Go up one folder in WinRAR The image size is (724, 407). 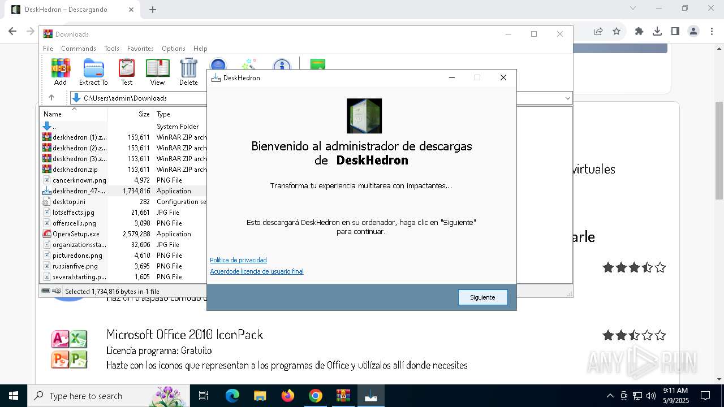(x=51, y=98)
